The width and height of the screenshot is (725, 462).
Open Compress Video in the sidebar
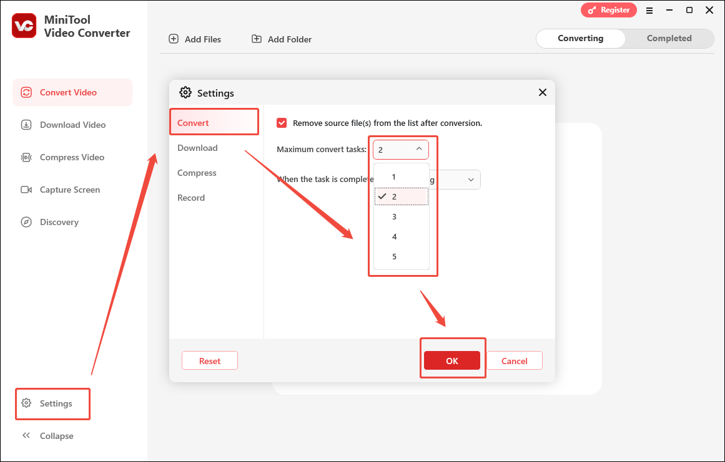coord(72,157)
